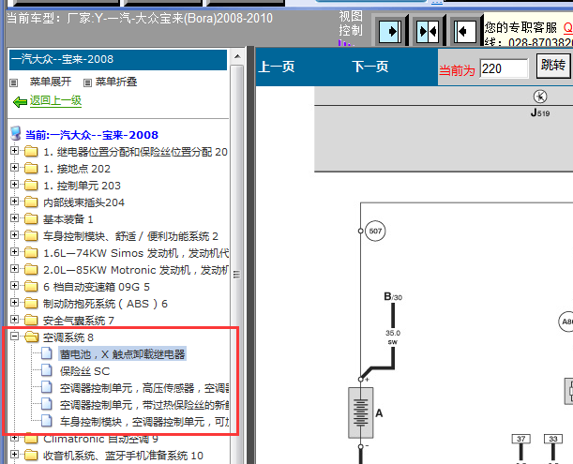Open 空调器控制单元，带过热保险丝的新鲜 page
The image size is (573, 464).
tap(144, 405)
